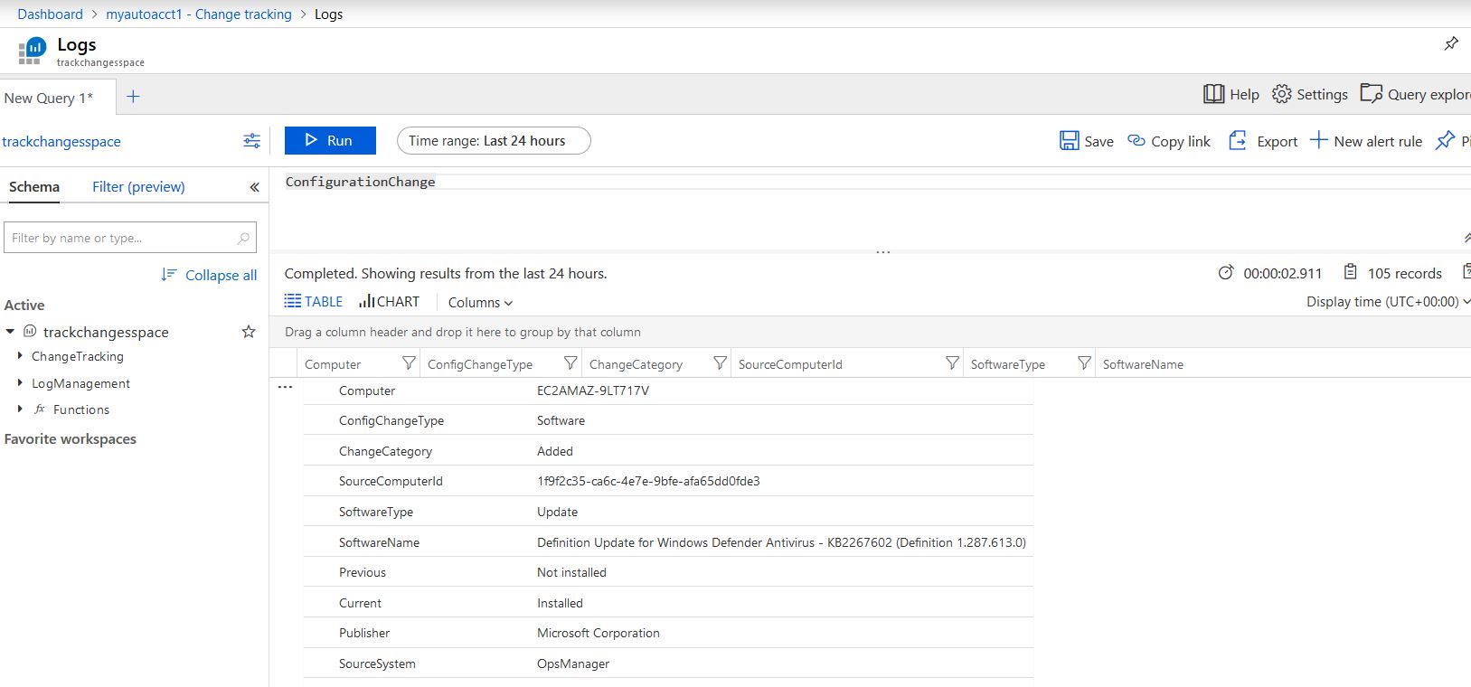Collapse the schema side panel

[x=254, y=187]
